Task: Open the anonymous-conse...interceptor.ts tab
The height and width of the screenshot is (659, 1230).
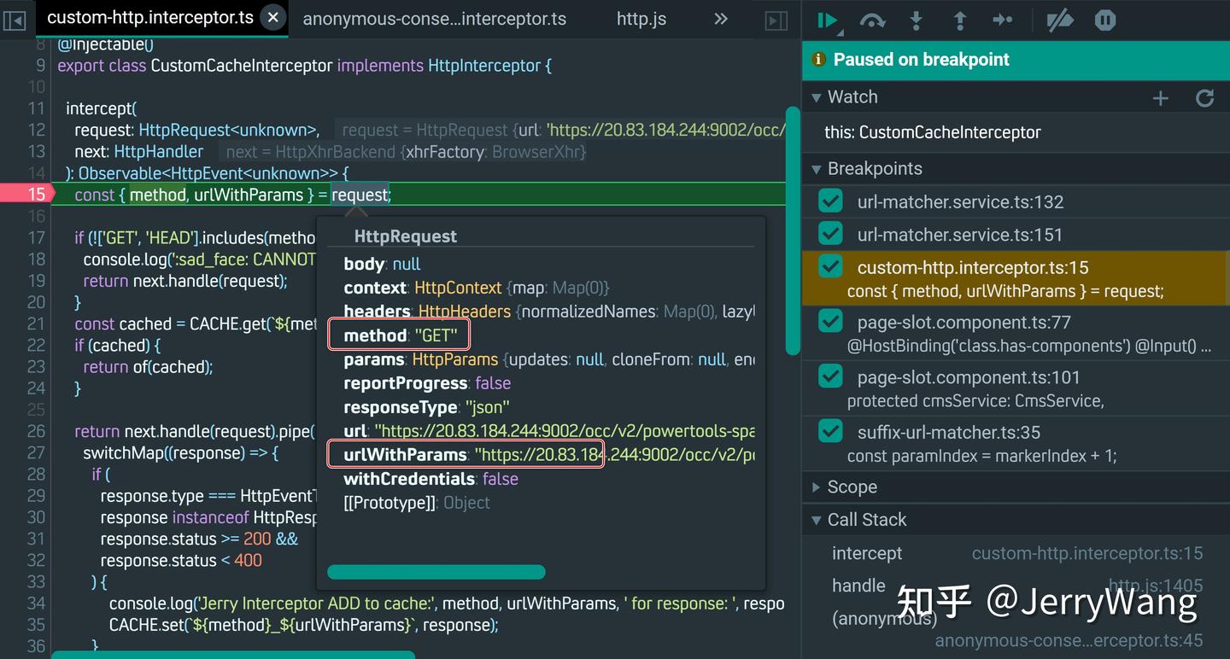Action: [435, 19]
